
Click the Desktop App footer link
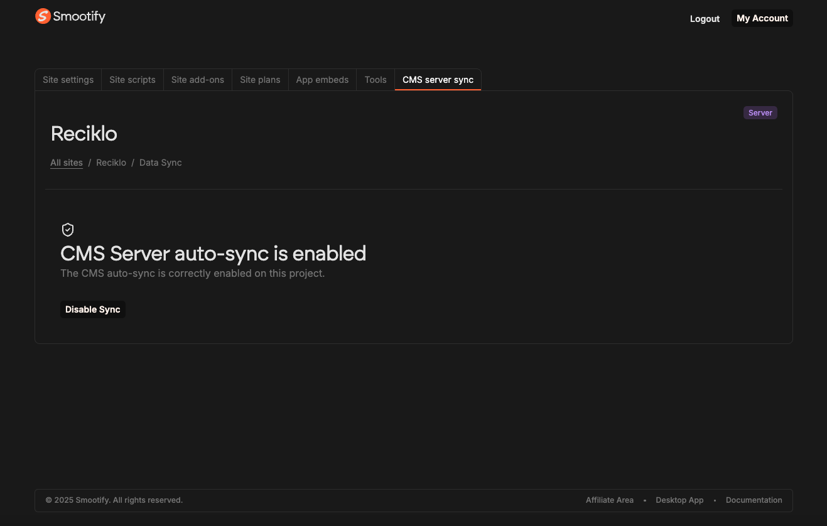(679, 500)
